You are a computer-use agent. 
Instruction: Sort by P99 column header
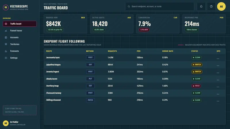point(139,51)
